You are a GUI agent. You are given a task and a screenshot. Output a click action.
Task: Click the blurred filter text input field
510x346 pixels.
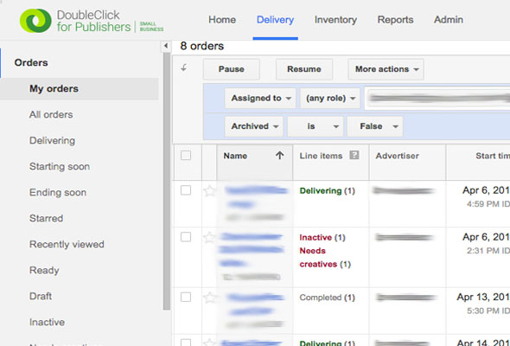coord(437,98)
